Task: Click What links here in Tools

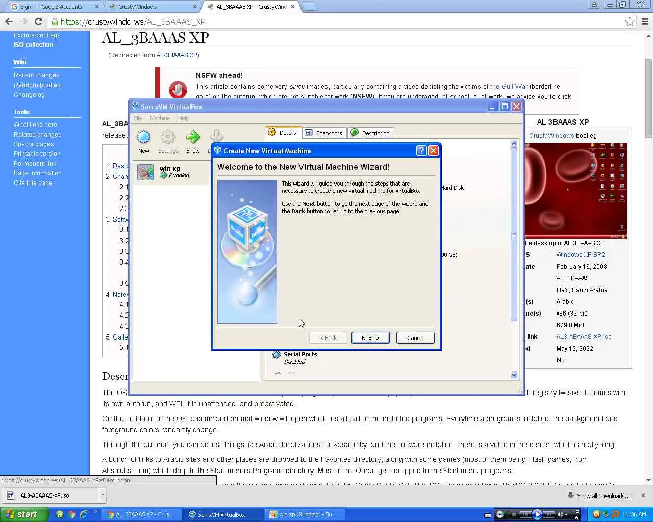Action: point(35,125)
